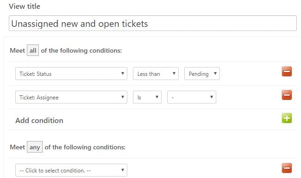Image resolution: width=301 pixels, height=178 pixels.
Task: Click the 'View title' field label
Action: 25,6
